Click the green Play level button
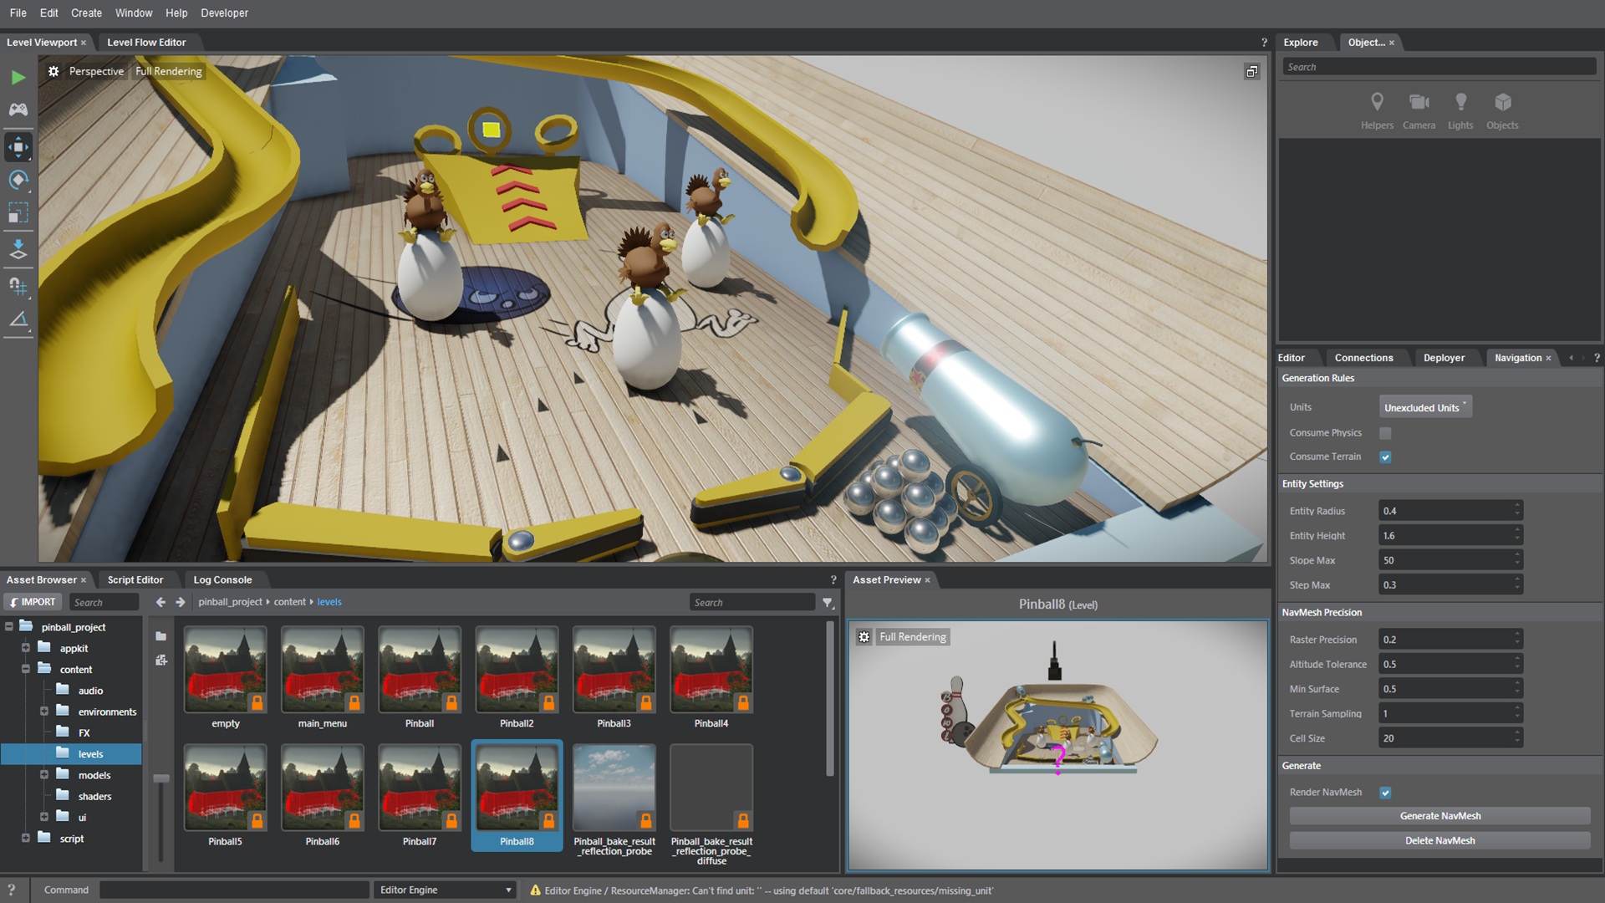This screenshot has height=903, width=1605. tap(18, 78)
